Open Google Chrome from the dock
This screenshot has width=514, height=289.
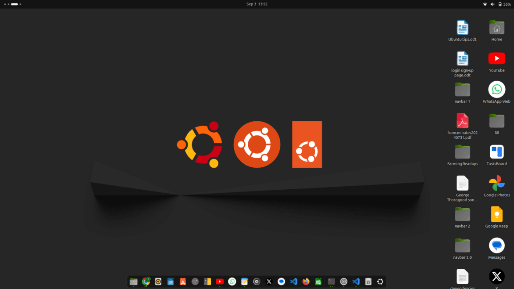[x=146, y=282]
